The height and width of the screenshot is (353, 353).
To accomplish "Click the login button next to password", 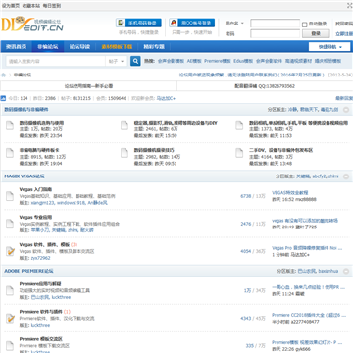I will [x=316, y=33].
